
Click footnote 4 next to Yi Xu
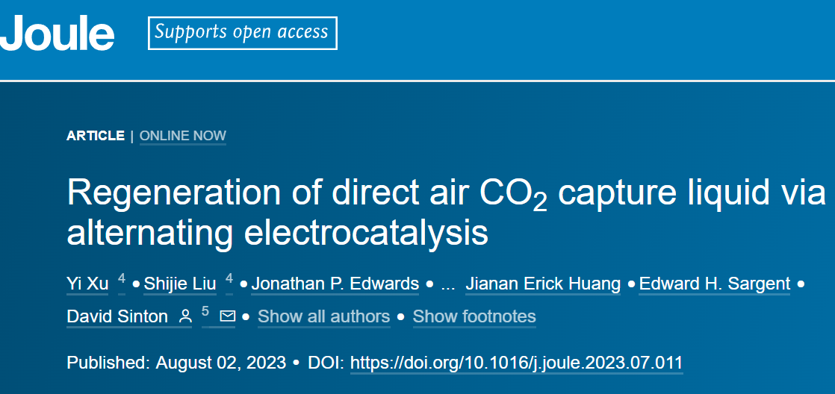(122, 278)
